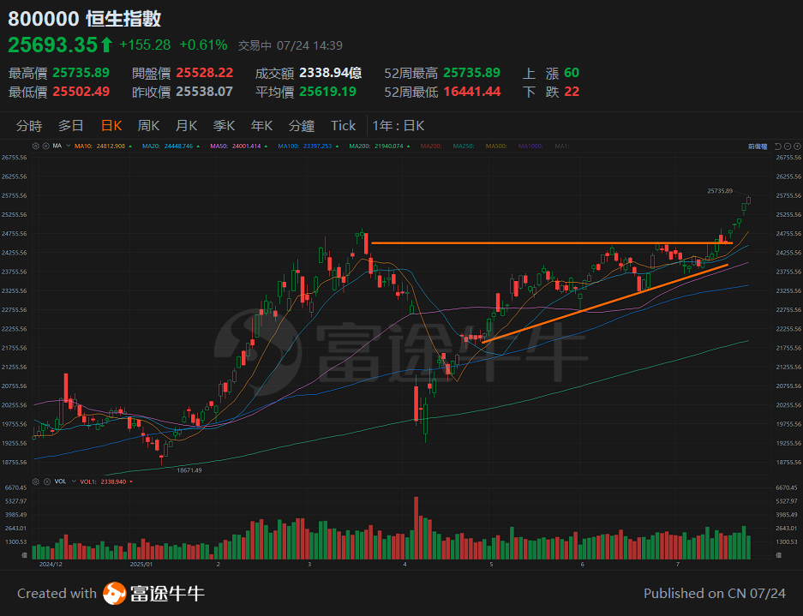Open the MA indicator dropdown

(x=68, y=146)
